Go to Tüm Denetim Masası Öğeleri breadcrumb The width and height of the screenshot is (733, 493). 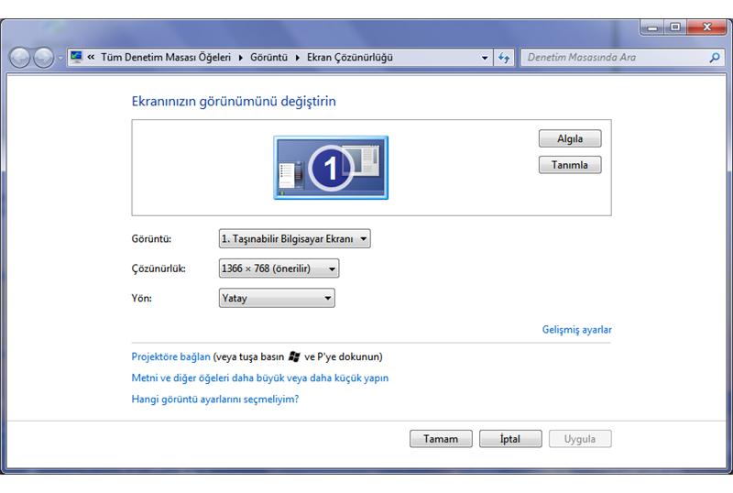(x=166, y=57)
